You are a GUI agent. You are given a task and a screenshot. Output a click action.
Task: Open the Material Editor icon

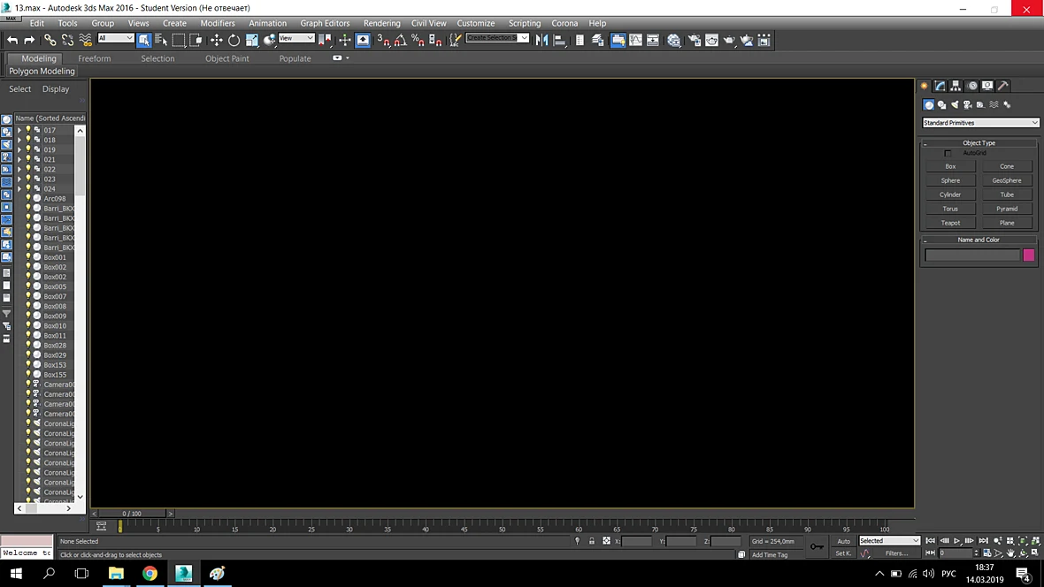click(674, 40)
